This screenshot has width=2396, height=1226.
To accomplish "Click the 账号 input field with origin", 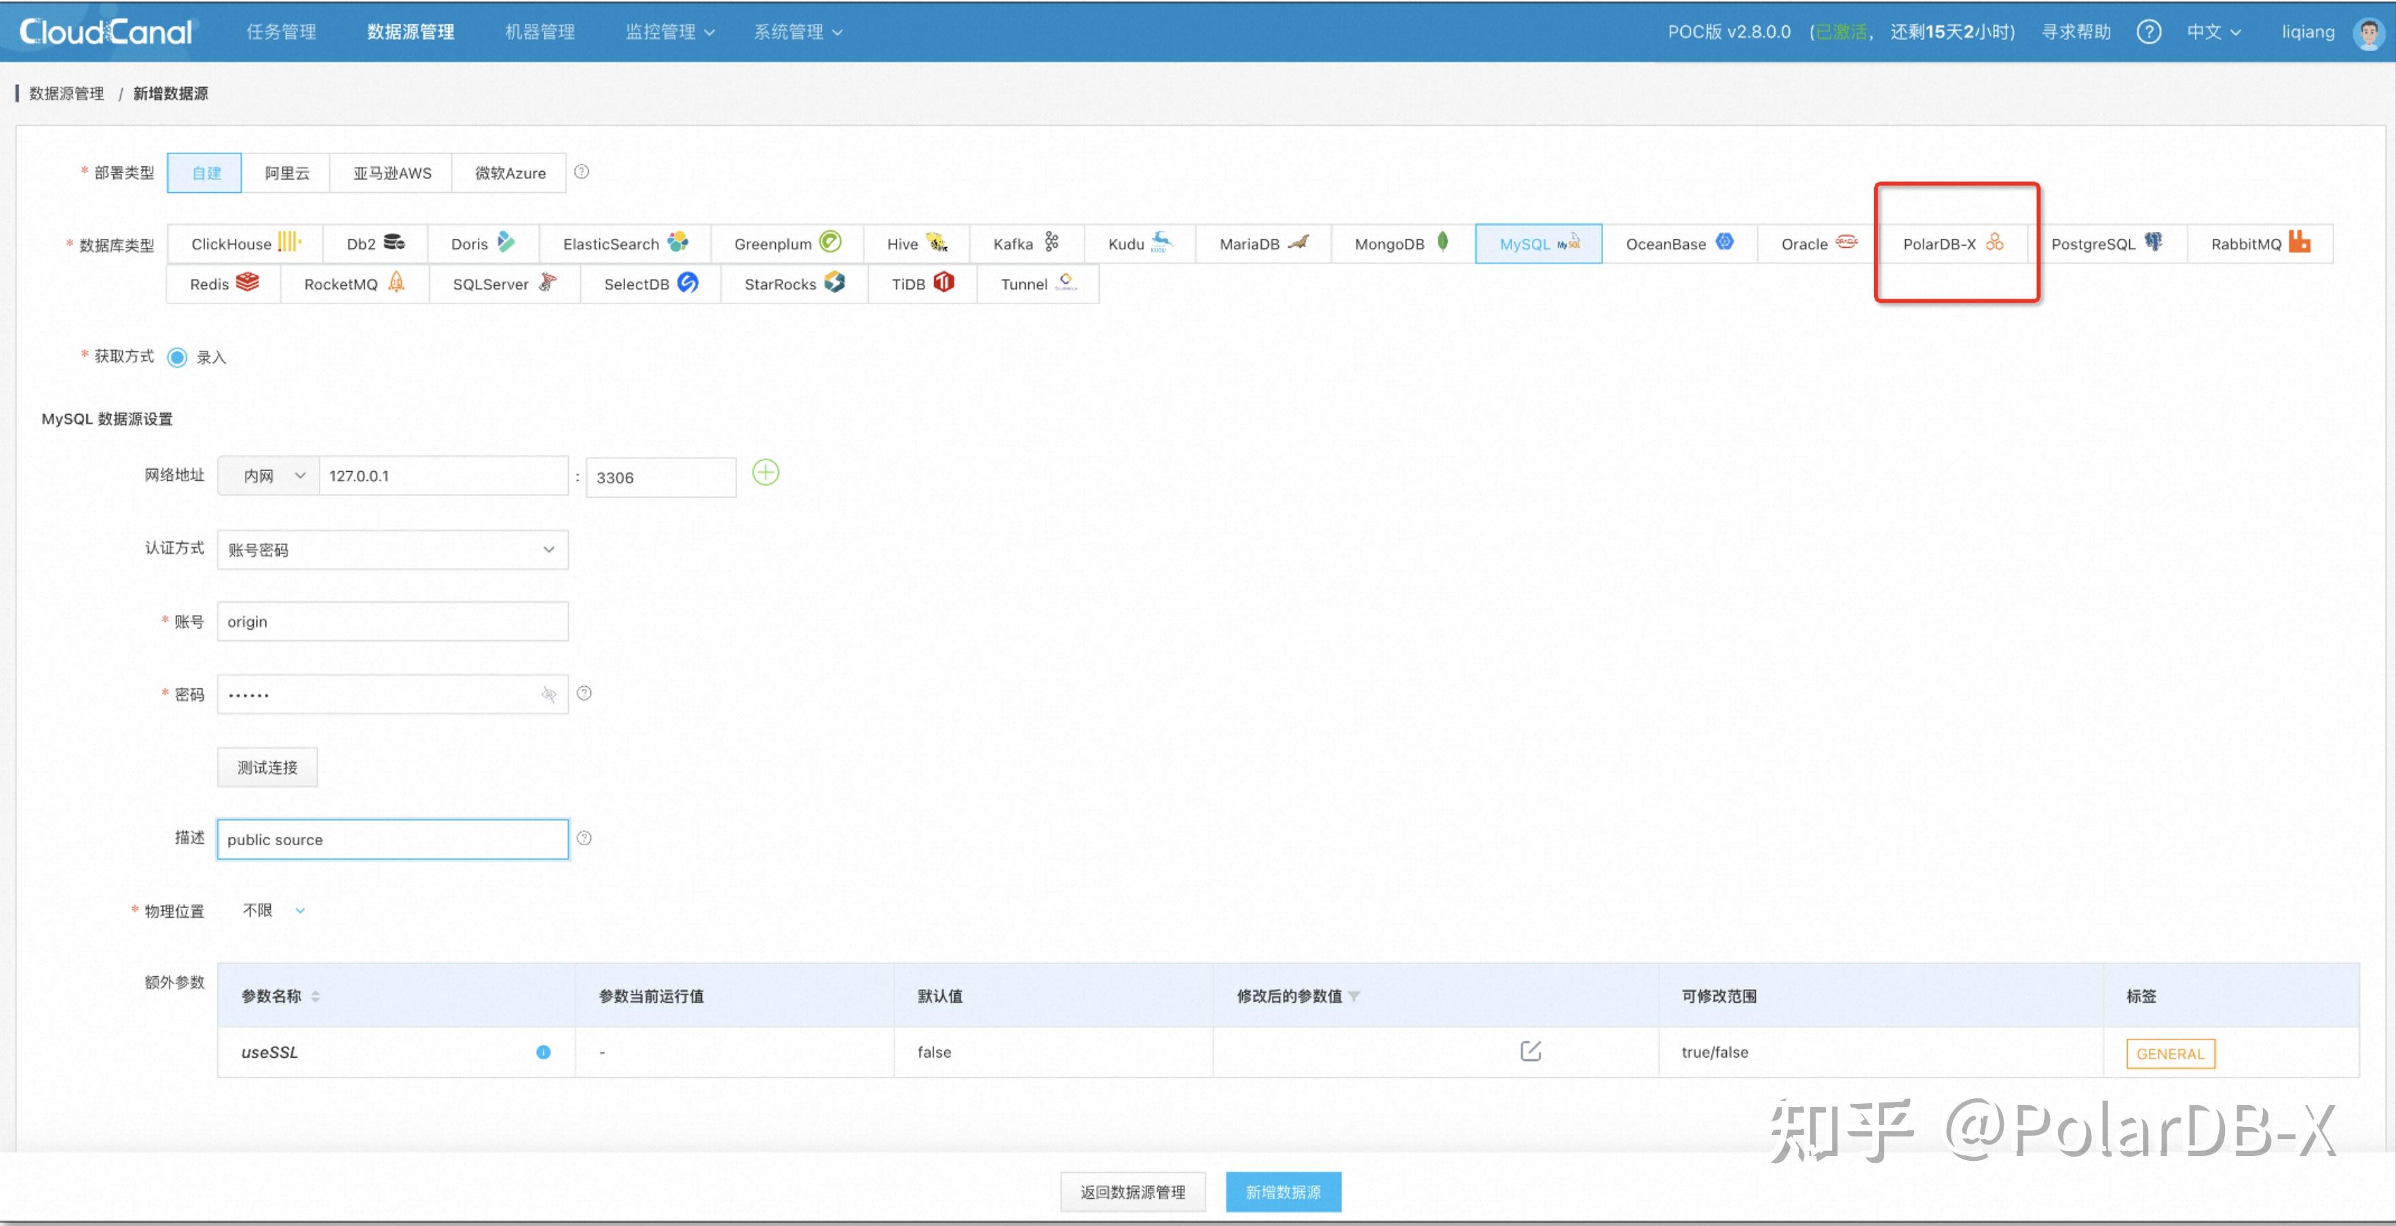I will coord(392,621).
